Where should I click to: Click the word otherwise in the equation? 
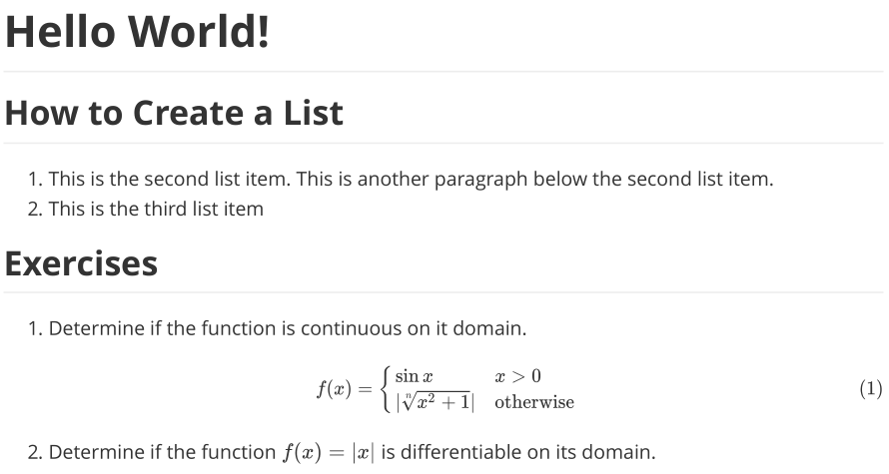[x=534, y=402]
